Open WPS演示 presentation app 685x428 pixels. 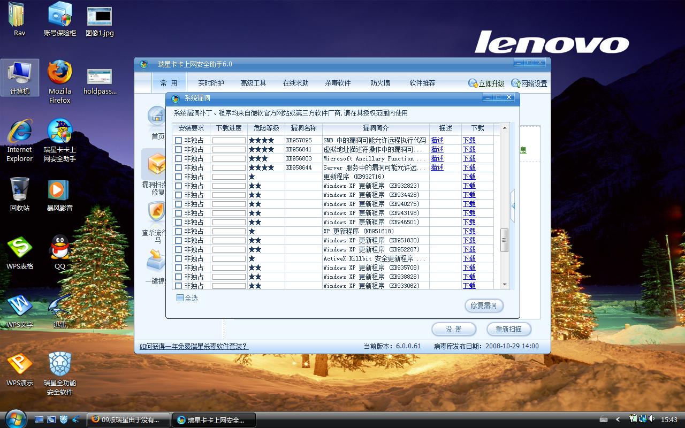point(20,370)
